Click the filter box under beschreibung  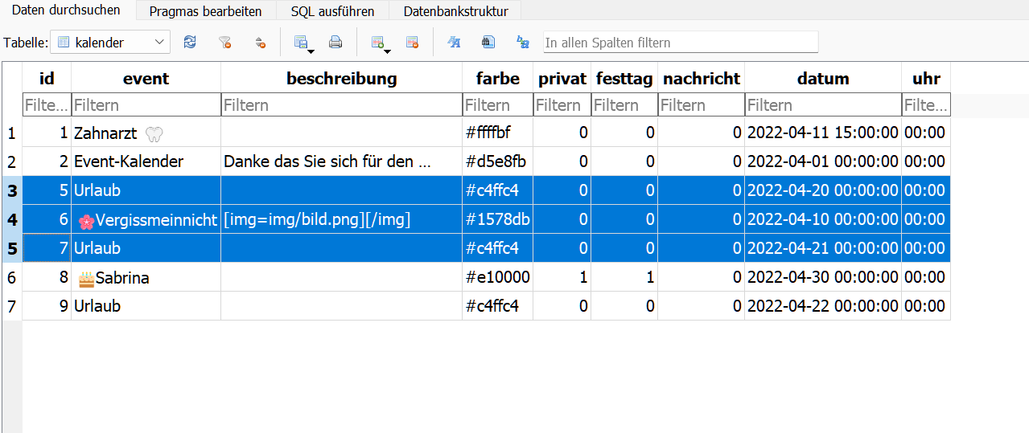click(x=341, y=105)
